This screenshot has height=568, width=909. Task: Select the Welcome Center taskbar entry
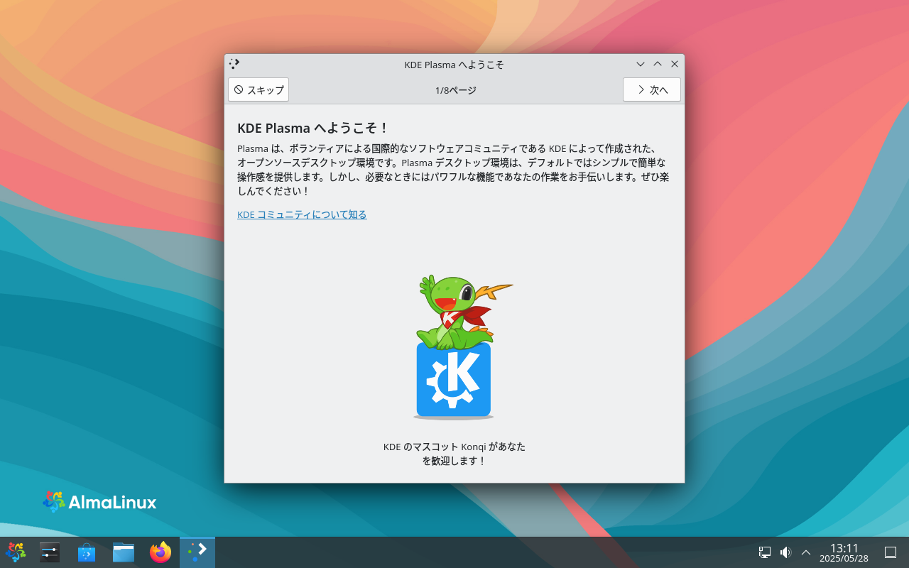point(197,552)
